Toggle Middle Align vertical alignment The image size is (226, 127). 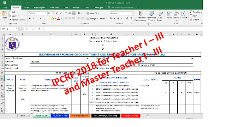tap(70, 13)
